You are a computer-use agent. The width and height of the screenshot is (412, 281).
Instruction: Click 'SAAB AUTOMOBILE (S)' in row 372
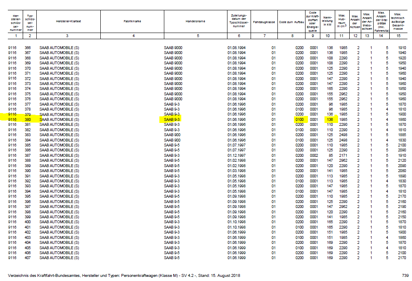pos(59,78)
